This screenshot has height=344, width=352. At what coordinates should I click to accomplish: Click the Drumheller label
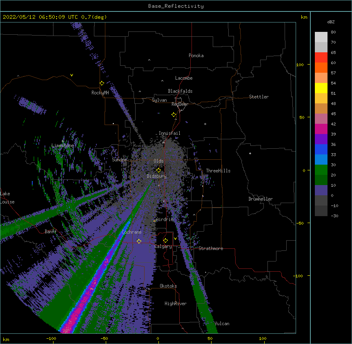click(261, 199)
